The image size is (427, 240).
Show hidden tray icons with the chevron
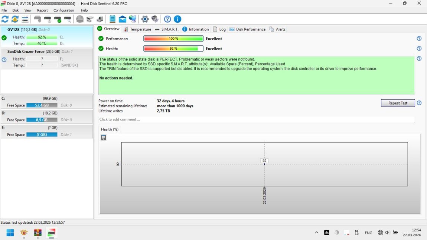point(316,233)
